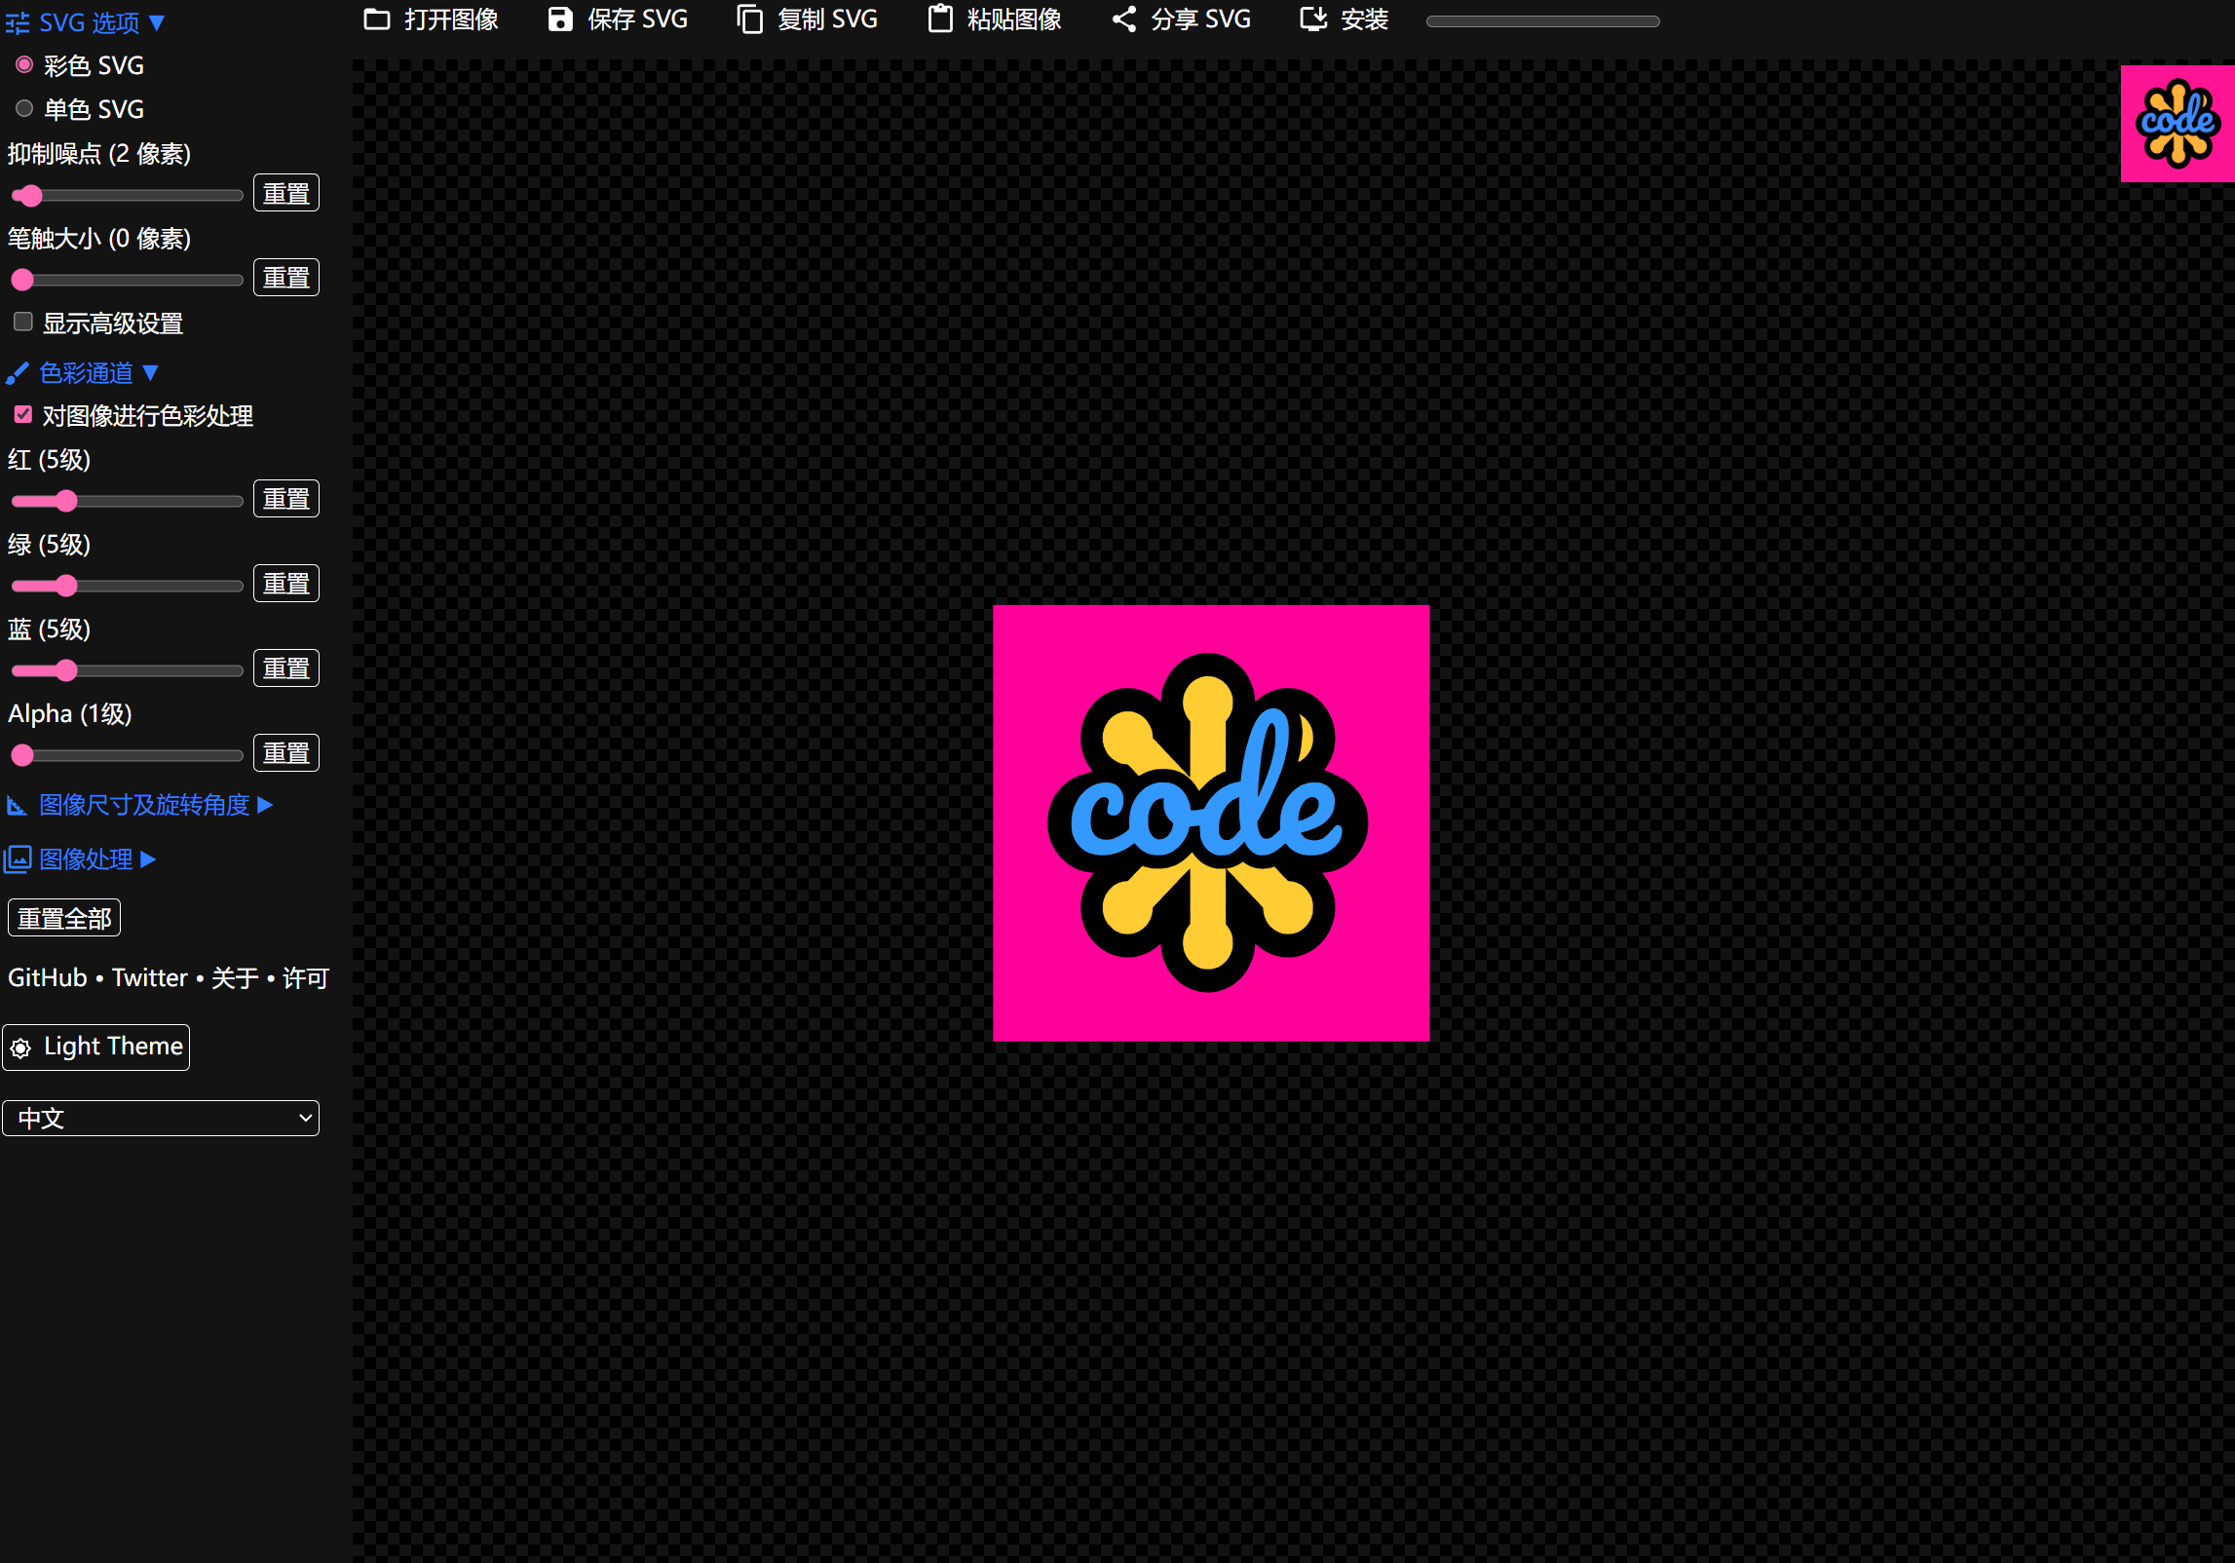The width and height of the screenshot is (2235, 1563).
Task: Reset the 抑制噪点 noise suppression value
Action: point(285,193)
